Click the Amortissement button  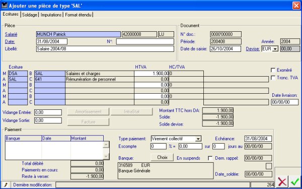(x=88, y=112)
